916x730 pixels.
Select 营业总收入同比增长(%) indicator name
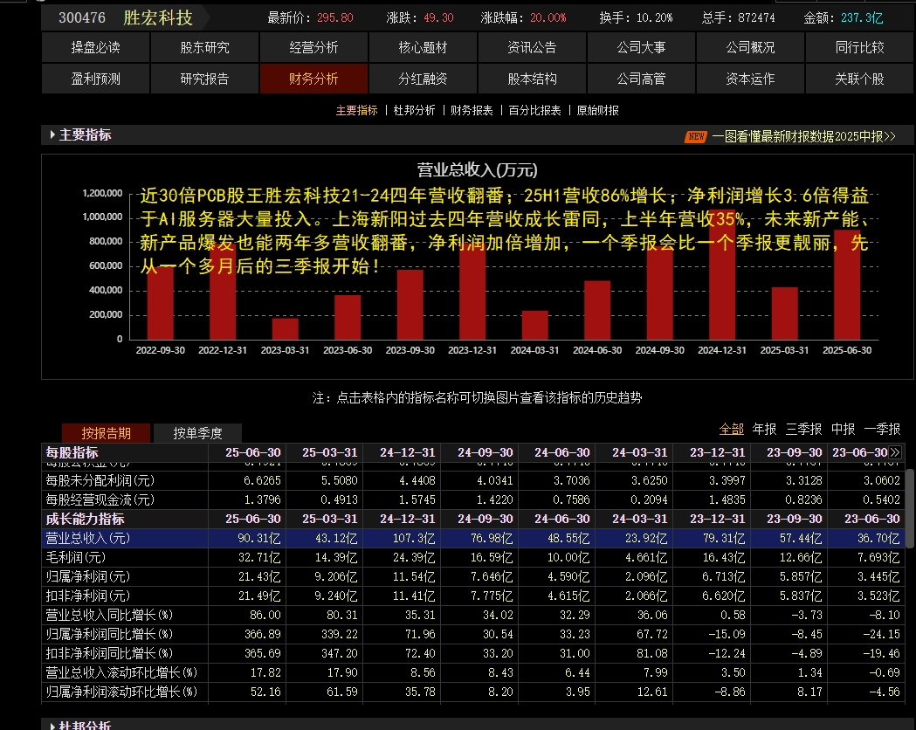pos(109,615)
